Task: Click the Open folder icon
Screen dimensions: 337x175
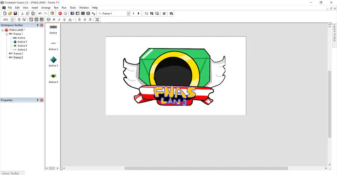Action: click(x=10, y=13)
